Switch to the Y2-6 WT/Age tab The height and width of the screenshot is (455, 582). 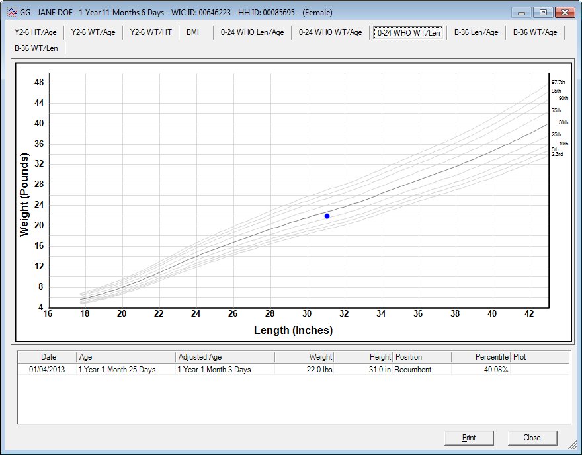click(x=93, y=32)
